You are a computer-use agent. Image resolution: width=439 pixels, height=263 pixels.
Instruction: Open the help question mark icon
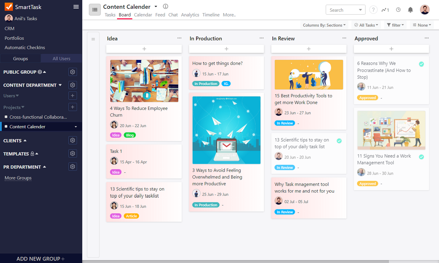[x=373, y=10]
